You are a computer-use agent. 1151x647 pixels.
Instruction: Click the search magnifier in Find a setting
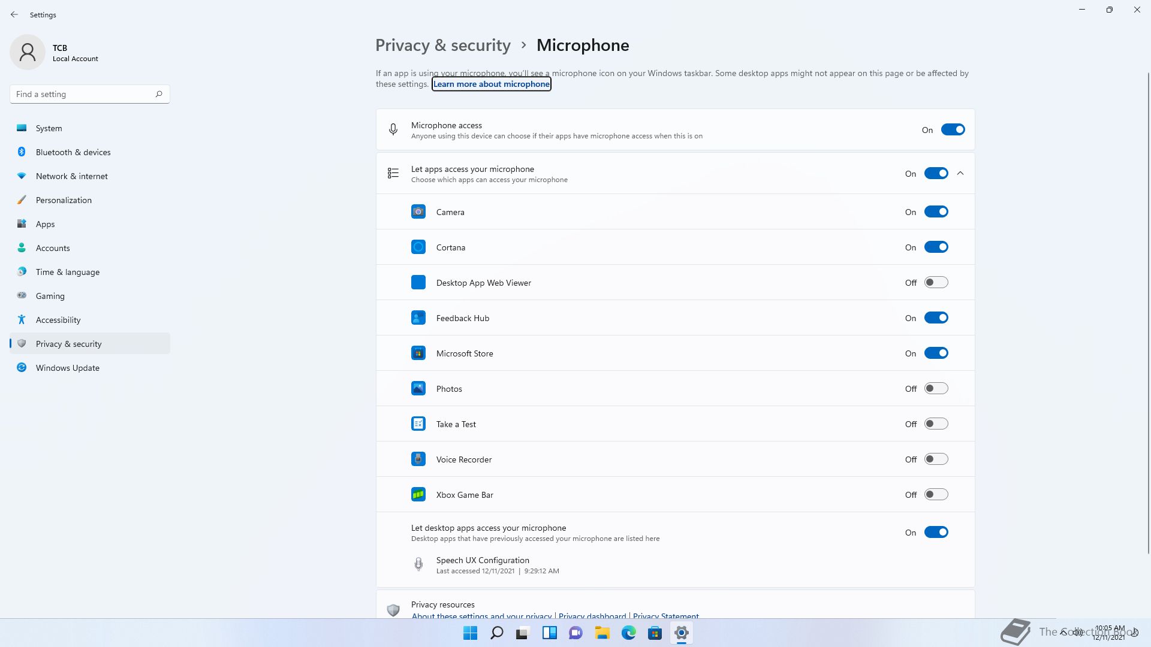(x=159, y=94)
